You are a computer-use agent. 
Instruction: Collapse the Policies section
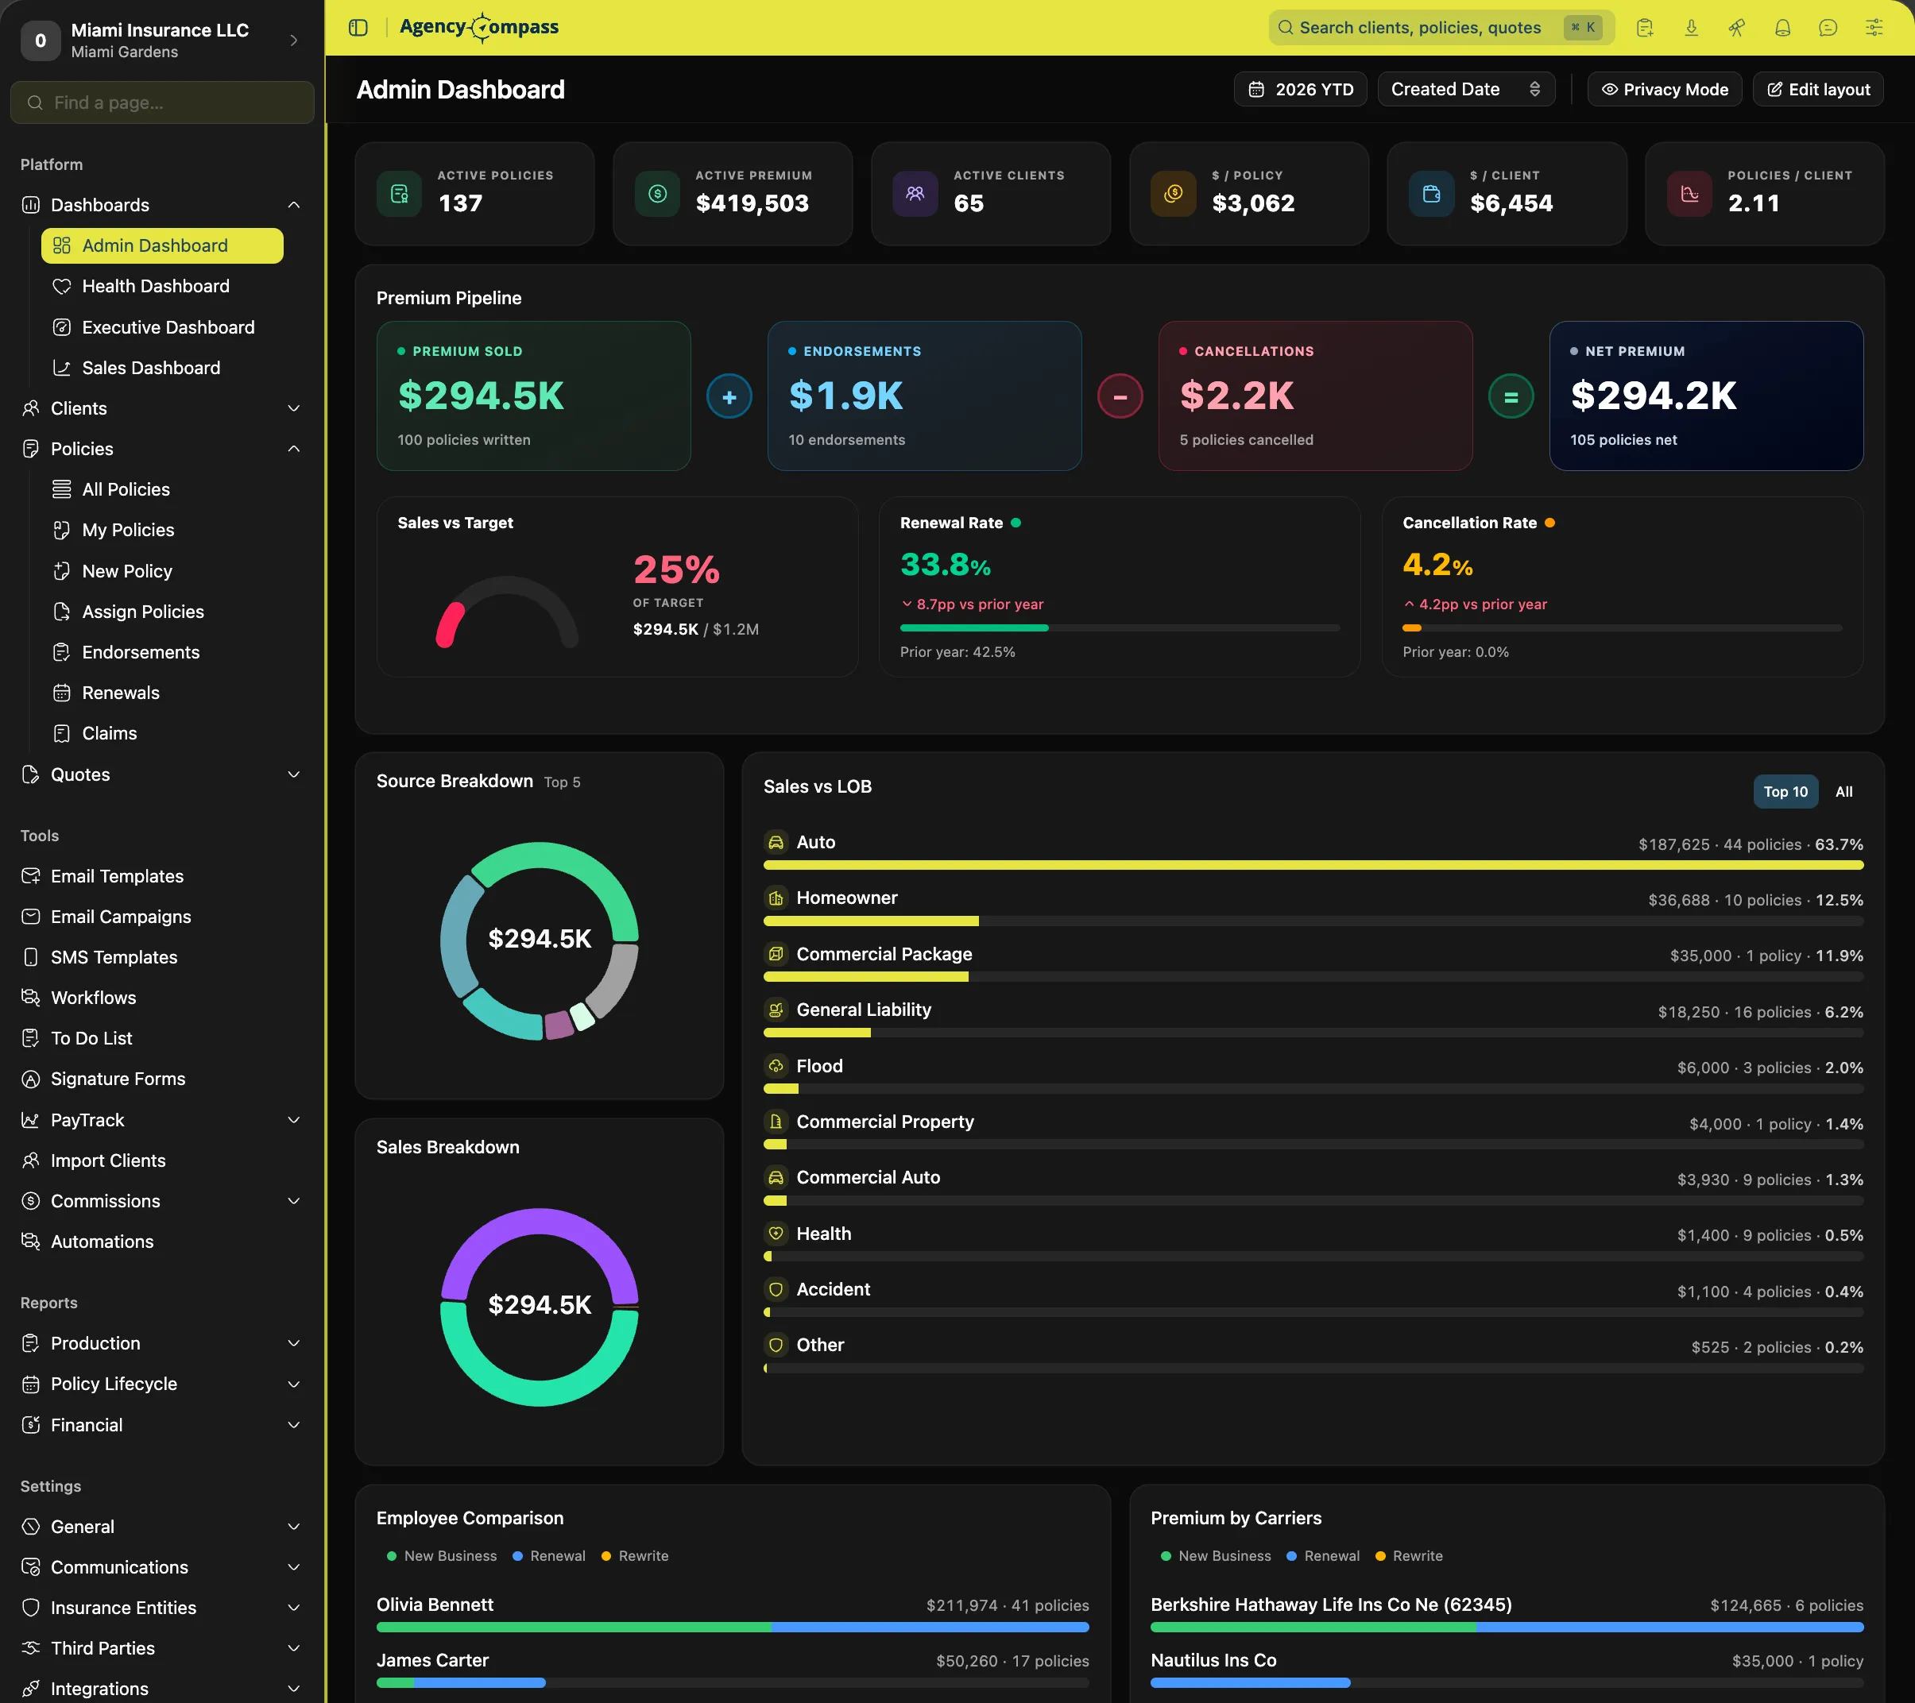coord(162,449)
